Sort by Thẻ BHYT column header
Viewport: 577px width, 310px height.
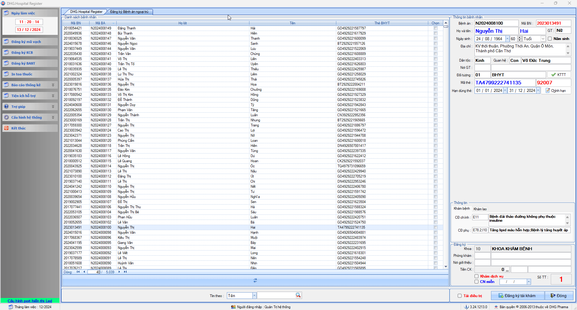(x=382, y=23)
